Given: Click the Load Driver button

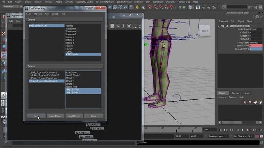Looking at the screenshot, I should click(x=55, y=116).
